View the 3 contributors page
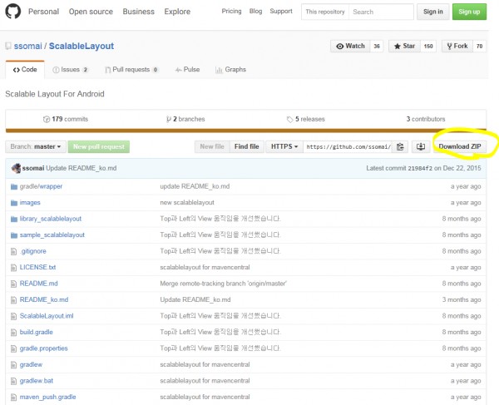Image resolution: width=499 pixels, height=405 pixels. point(426,119)
